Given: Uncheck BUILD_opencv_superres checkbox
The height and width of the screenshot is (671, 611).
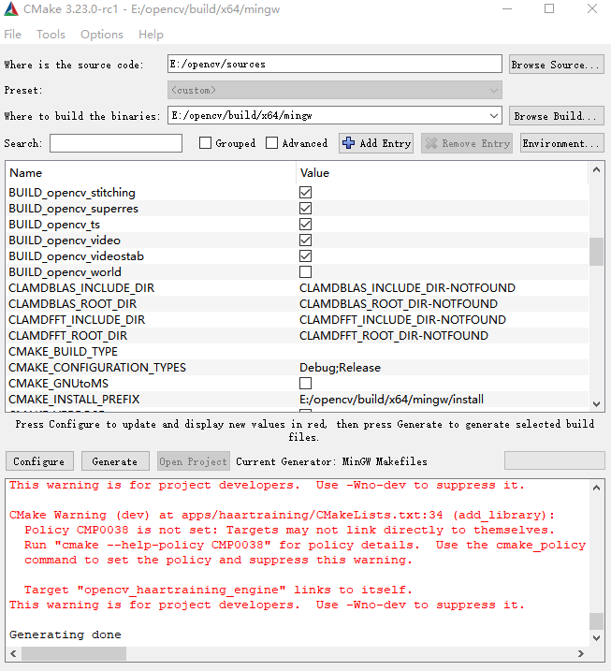Looking at the screenshot, I should click(305, 209).
